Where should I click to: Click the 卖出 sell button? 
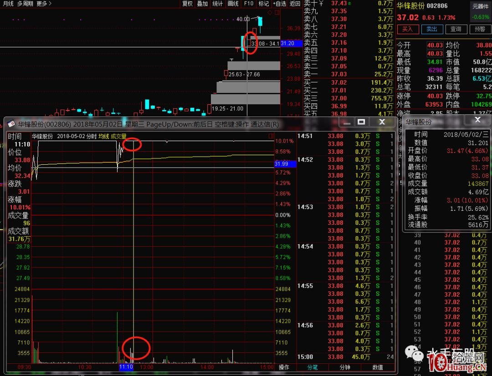(432, 29)
